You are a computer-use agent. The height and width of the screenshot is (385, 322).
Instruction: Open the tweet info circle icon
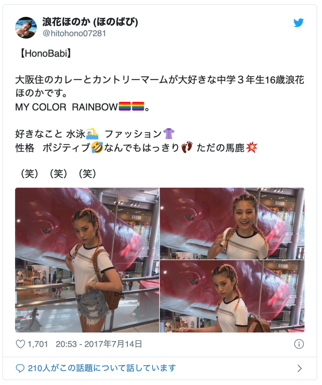[x=299, y=344]
